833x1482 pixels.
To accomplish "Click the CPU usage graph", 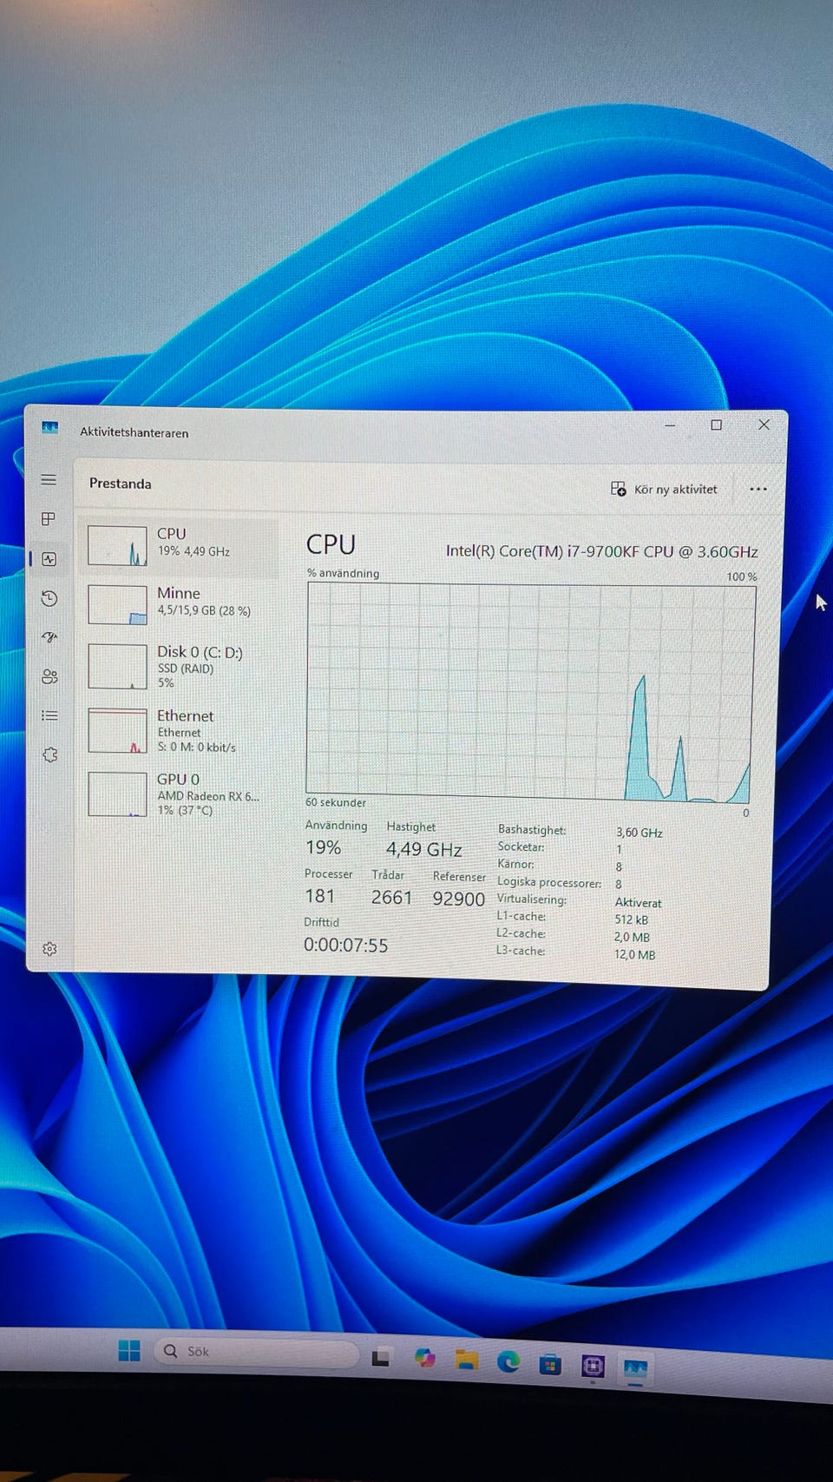I will click(529, 693).
